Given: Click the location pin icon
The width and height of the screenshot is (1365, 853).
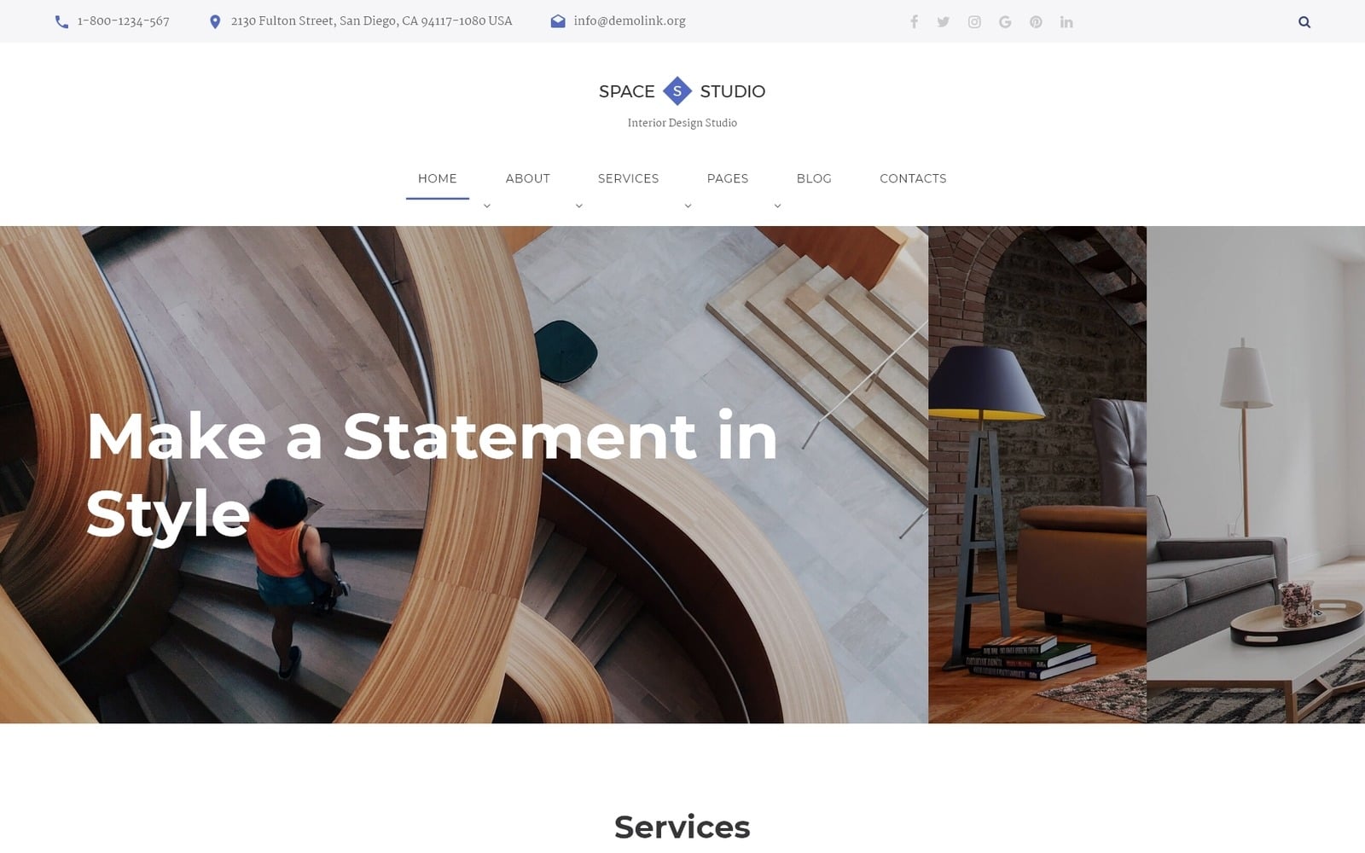Looking at the screenshot, I should [214, 20].
